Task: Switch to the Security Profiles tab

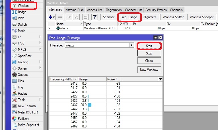Action: pos(156,10)
